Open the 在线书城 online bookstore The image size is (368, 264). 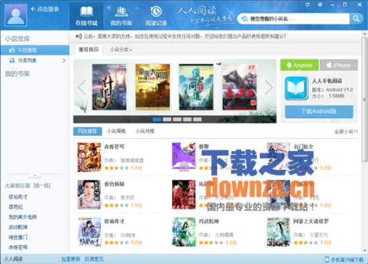(x=86, y=16)
